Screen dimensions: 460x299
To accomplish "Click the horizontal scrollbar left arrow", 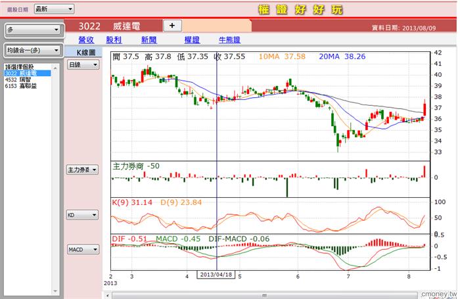I will point(107,296).
